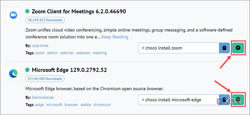Copy the choco install microsoft-edge command
Viewport: 250px width, 115px height.
[x=225, y=100]
